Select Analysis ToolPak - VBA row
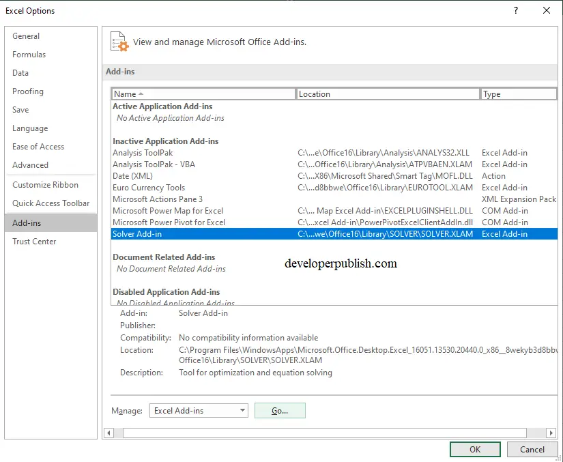Screen dimensions: 563x462 [x=334, y=164]
